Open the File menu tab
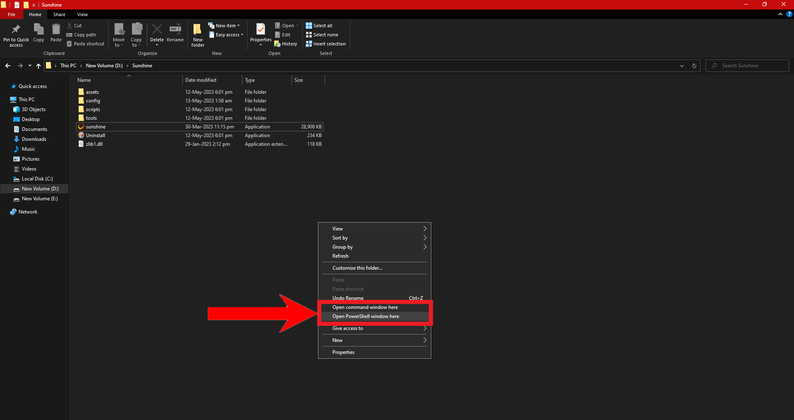 12,14
